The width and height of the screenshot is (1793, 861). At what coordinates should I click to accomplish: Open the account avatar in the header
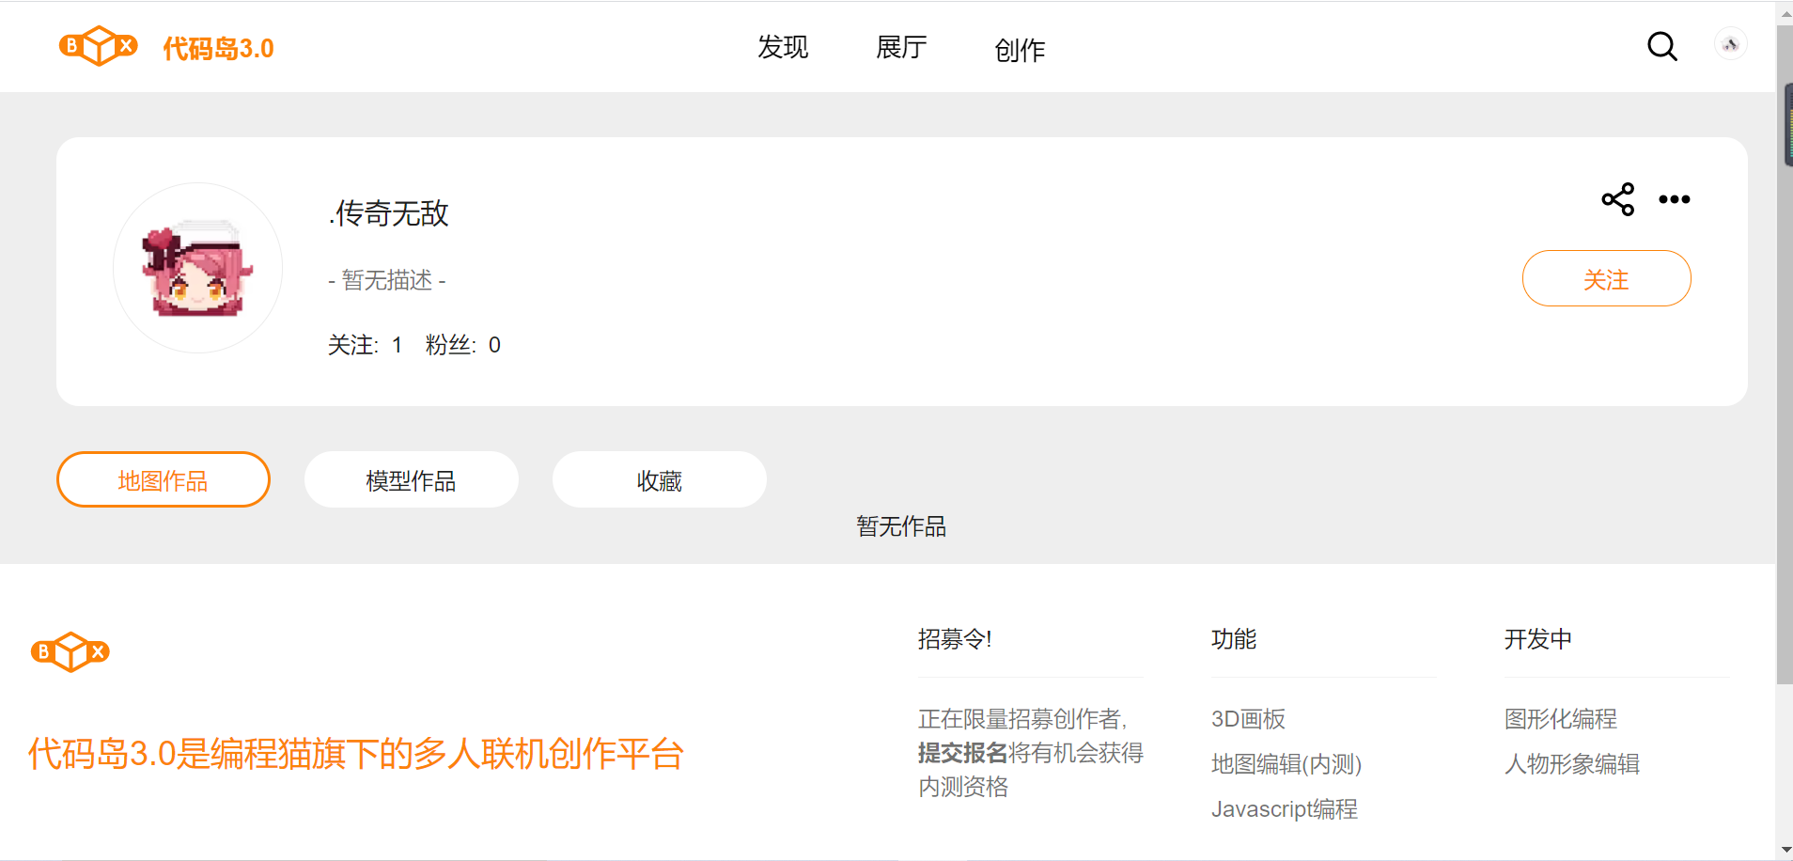[x=1731, y=44]
